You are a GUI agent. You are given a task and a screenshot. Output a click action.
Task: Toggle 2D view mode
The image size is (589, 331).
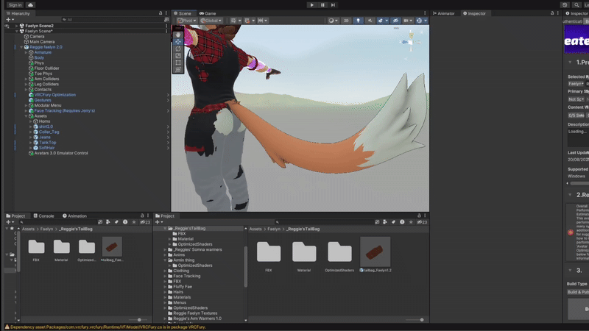(x=346, y=21)
